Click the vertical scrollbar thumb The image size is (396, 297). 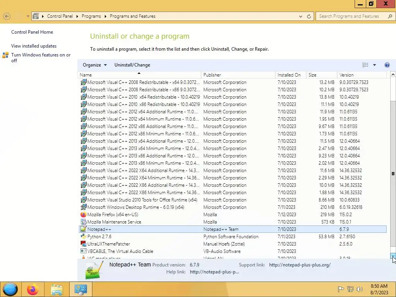(393, 173)
